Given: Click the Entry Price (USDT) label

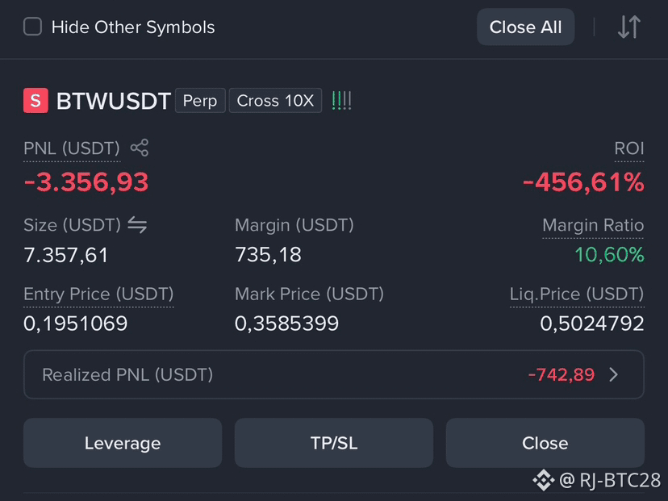Looking at the screenshot, I should tap(98, 294).
